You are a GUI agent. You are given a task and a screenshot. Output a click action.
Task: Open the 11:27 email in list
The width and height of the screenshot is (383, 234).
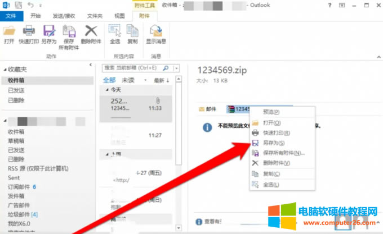(136, 135)
